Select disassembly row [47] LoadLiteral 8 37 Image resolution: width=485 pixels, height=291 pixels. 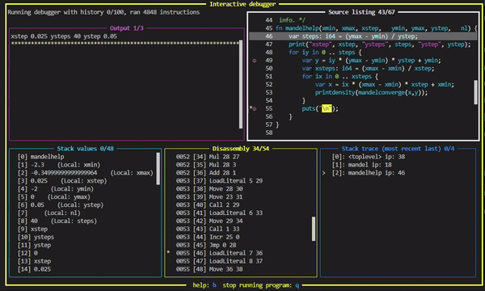click(x=219, y=261)
